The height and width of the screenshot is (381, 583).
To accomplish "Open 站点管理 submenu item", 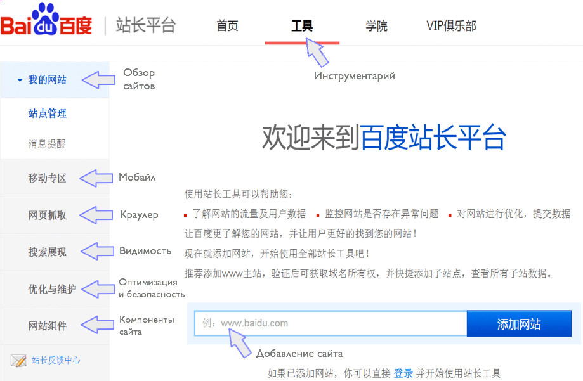I will [47, 113].
